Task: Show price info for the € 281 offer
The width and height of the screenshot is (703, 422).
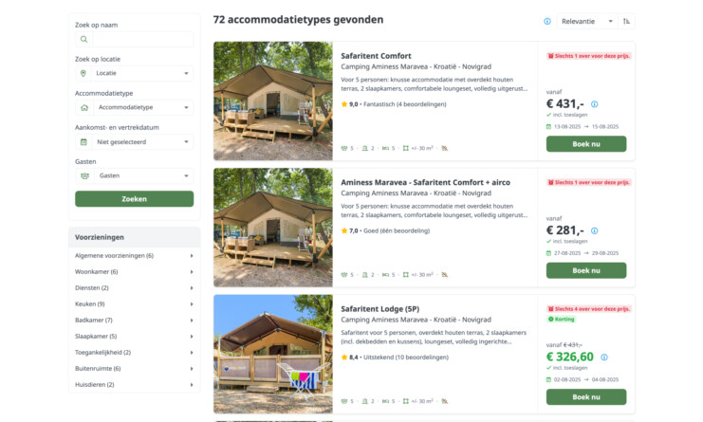Action: pyautogui.click(x=595, y=230)
